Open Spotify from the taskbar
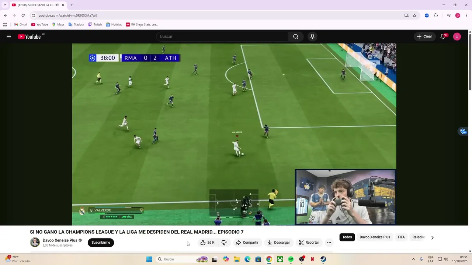Screen dimensions: 472x265 click(x=291, y=259)
